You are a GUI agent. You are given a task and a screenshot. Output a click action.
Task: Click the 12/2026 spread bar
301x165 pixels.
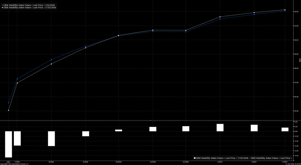pos(186,129)
